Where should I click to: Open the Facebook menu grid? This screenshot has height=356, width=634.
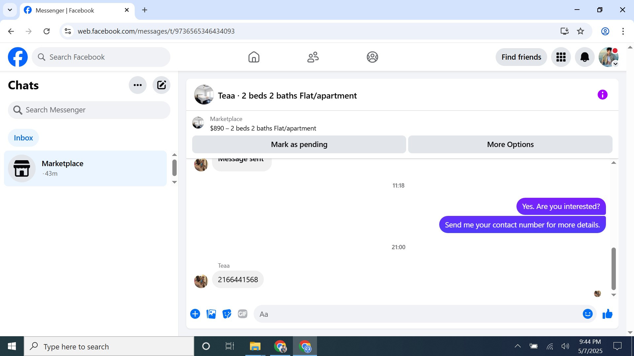click(561, 57)
